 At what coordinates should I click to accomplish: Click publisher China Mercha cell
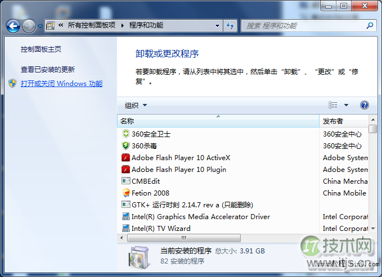[x=345, y=181]
